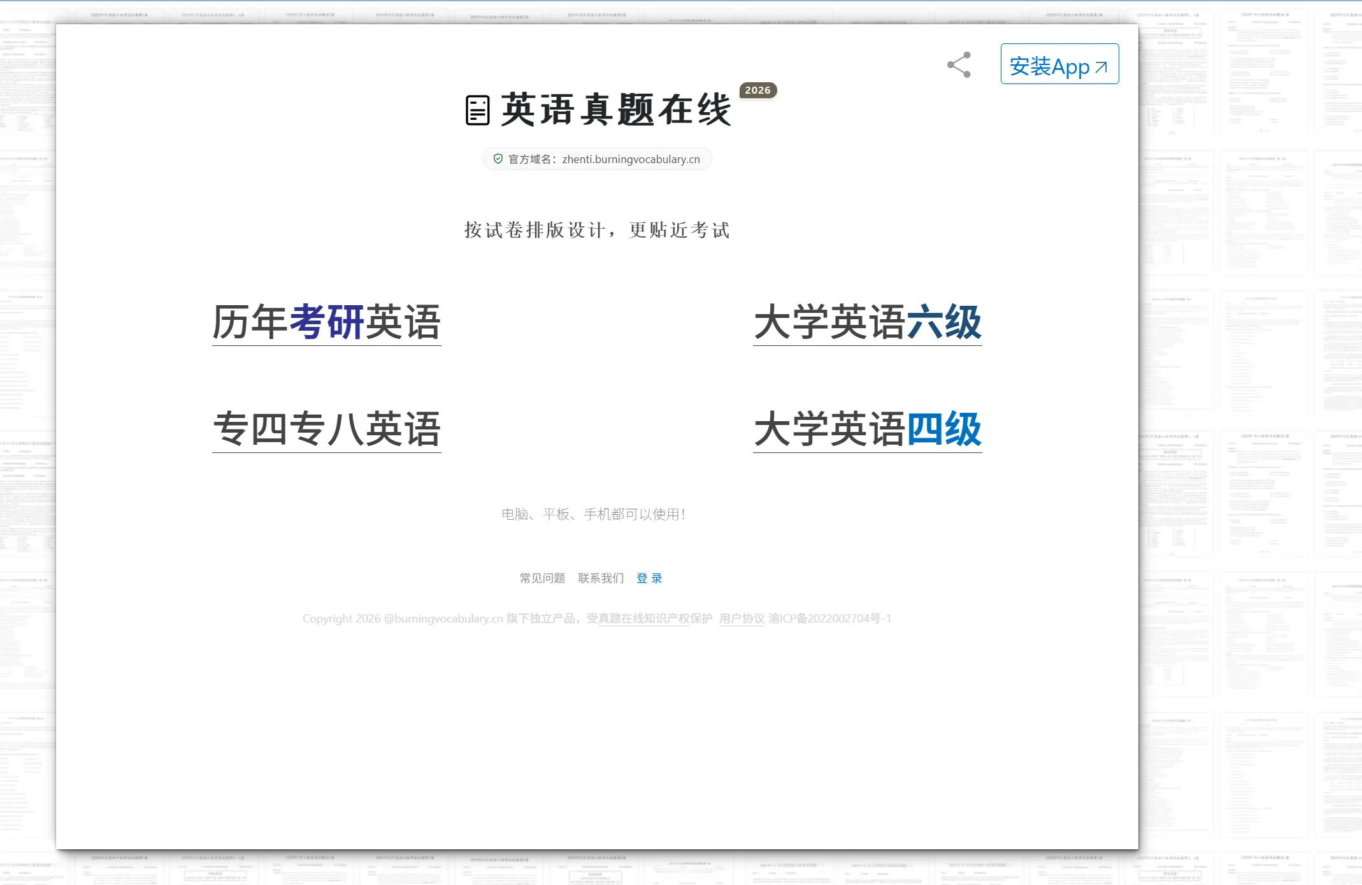Screen dimensions: 1362x885
Task: Click the tagline 按试卷排版设计，更贴近考试
Action: tap(596, 230)
